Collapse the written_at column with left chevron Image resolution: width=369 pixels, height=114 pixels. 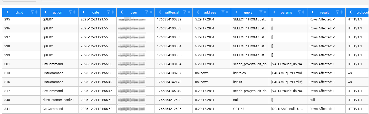click(x=160, y=12)
